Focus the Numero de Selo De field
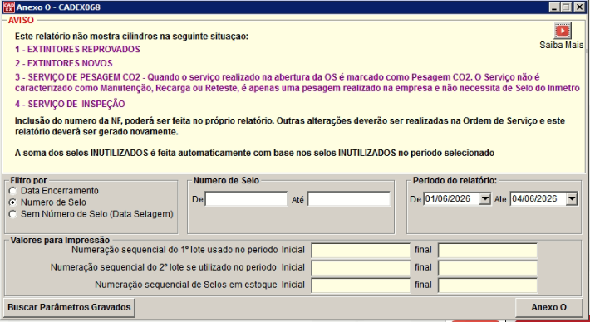 (246, 199)
